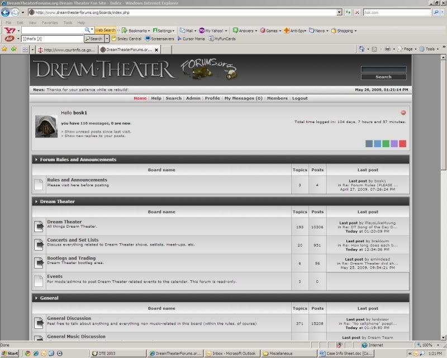The height and width of the screenshot is (358, 447).
Task: Click the Rules and Announcements board icon
Action: (x=39, y=185)
